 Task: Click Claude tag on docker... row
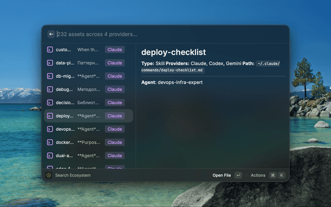coord(115,142)
